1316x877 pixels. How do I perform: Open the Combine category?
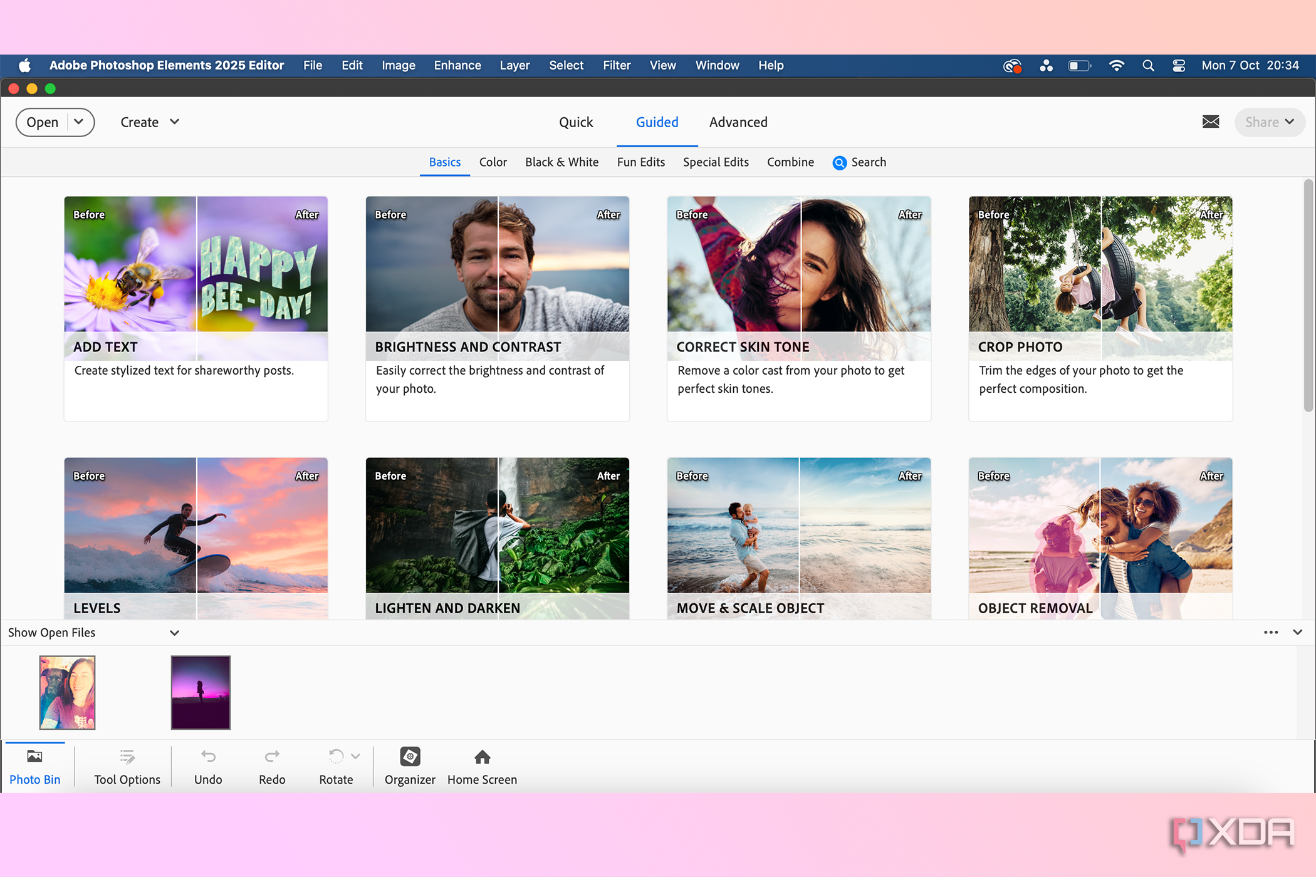click(x=791, y=162)
